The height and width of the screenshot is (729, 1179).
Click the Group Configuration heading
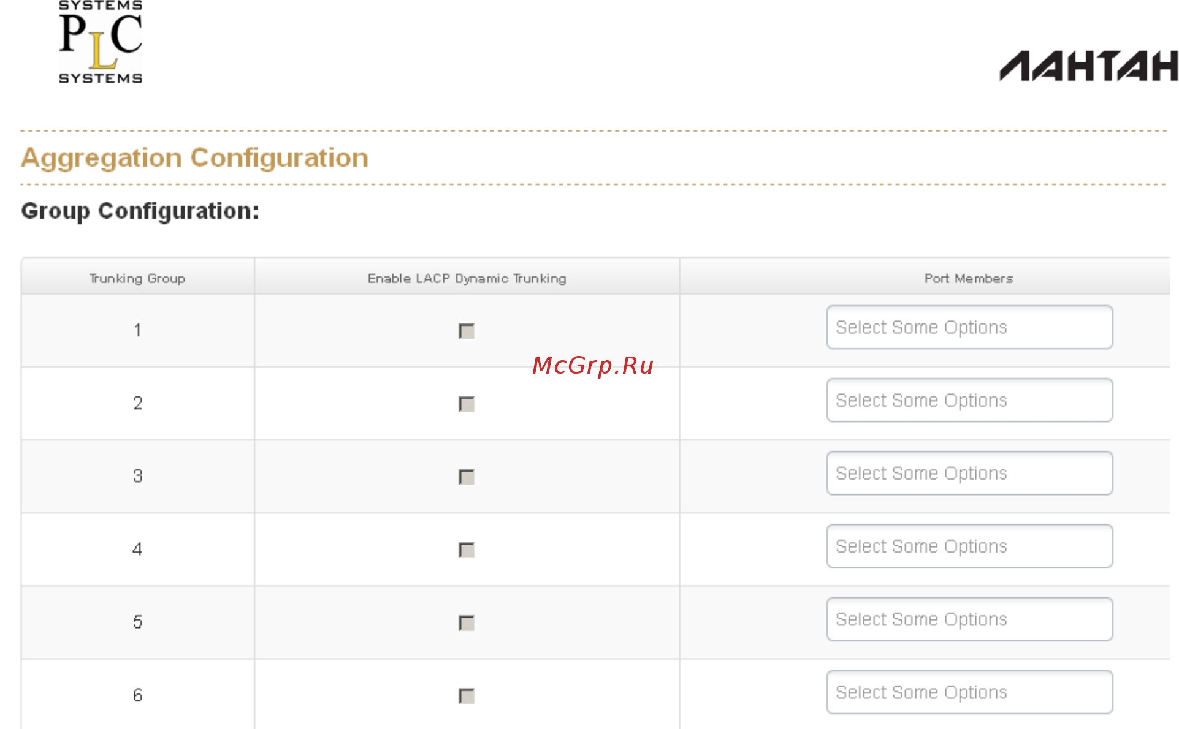140,211
